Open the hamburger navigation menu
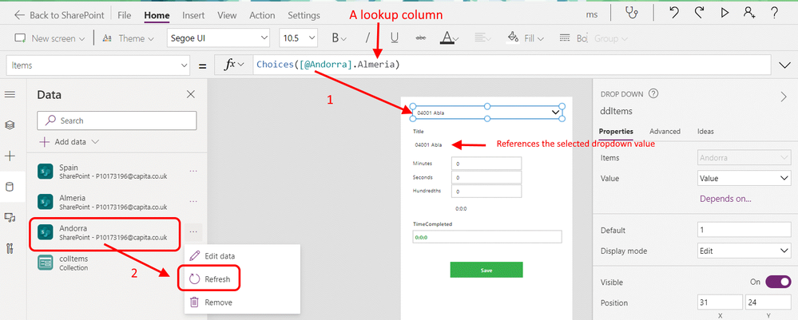 10,95
